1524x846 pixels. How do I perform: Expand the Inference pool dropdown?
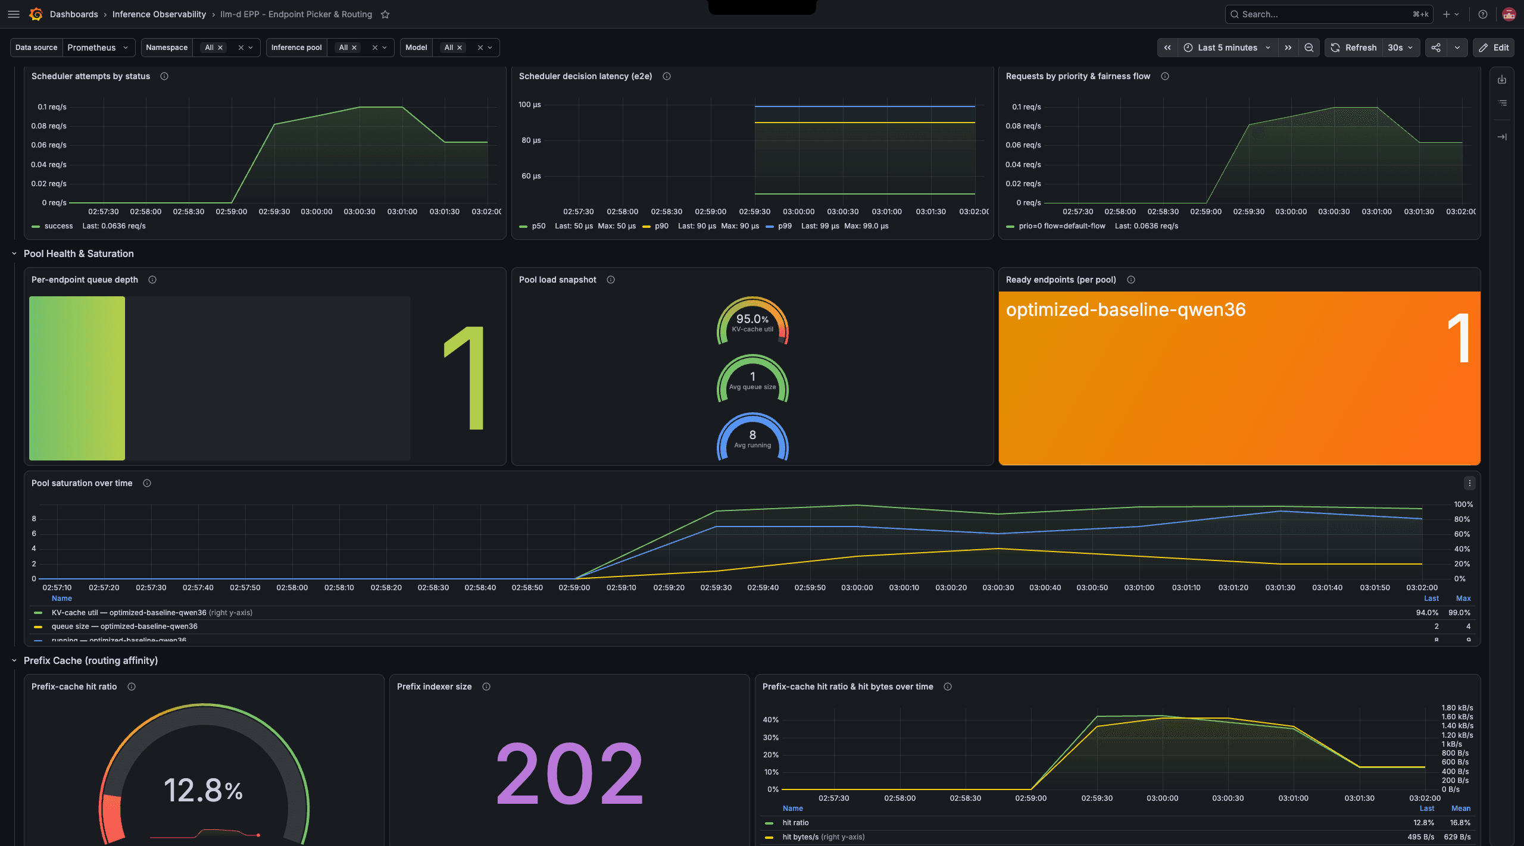[385, 48]
